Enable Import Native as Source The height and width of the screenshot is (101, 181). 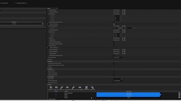tap(114, 82)
